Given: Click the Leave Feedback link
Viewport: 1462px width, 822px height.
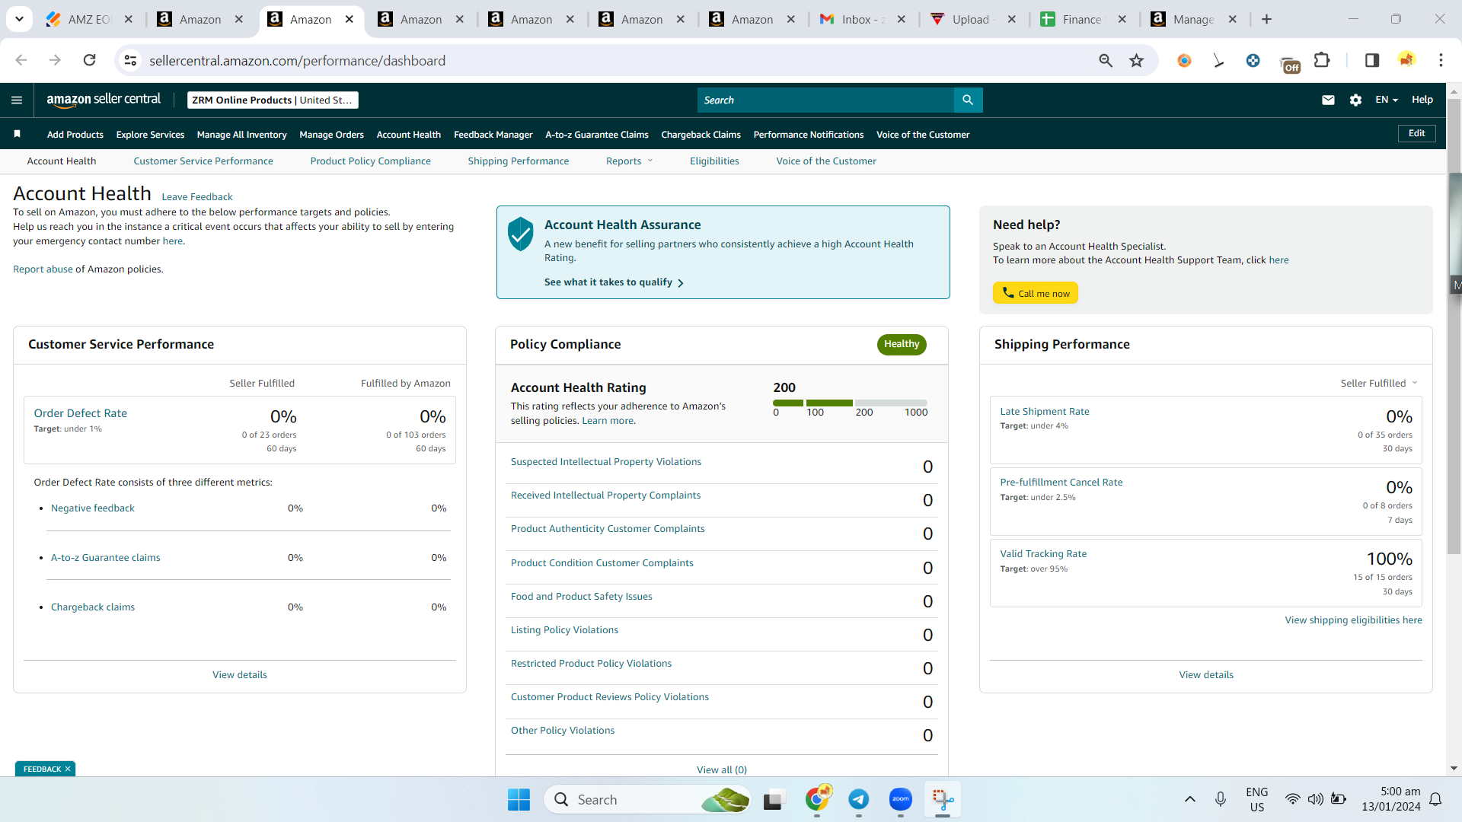Looking at the screenshot, I should click(197, 196).
